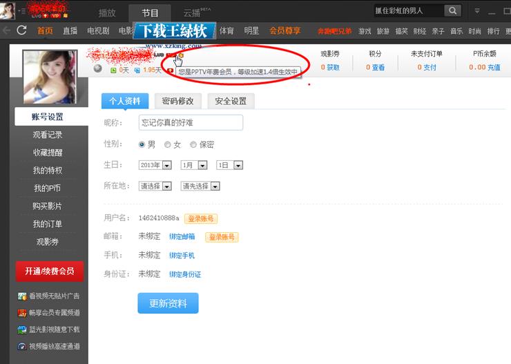
Task: Open the 安全设置 tab
Action: click(231, 101)
